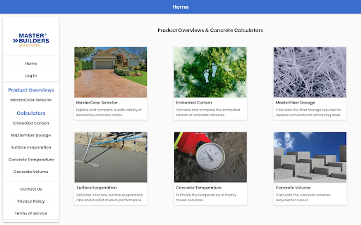Image resolution: width=361 pixels, height=225 pixels.
Task: Click 'Estimate concrete surface evaporation rate' description
Action: 110,197
